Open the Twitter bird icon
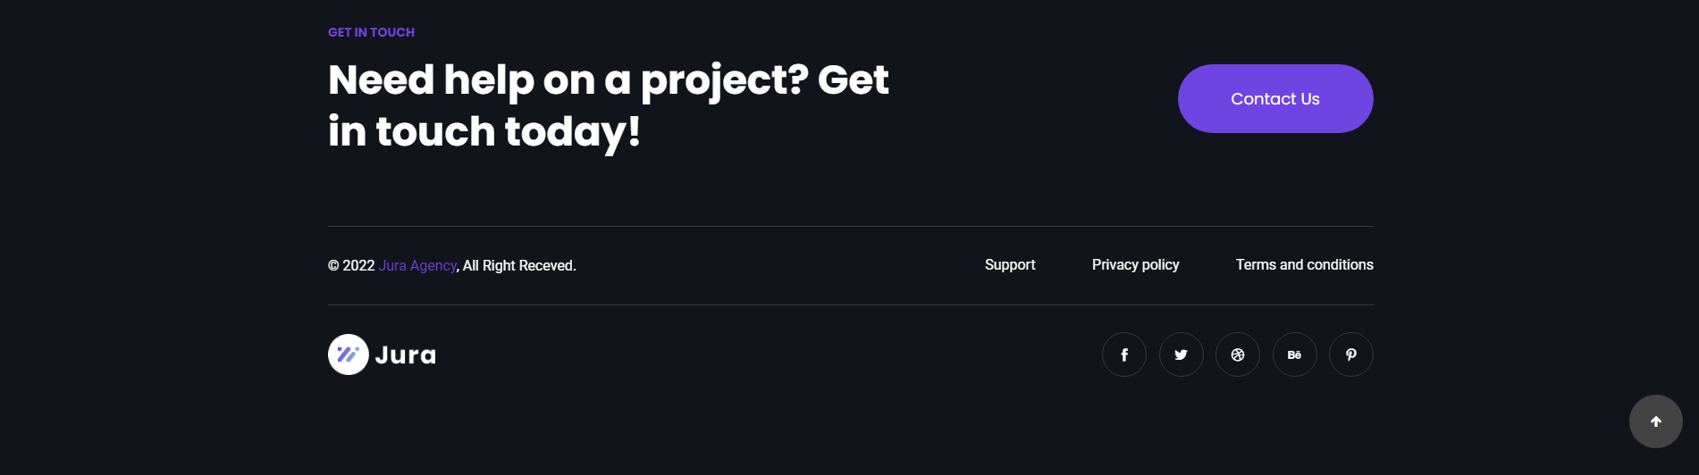1699x475 pixels. click(1181, 354)
